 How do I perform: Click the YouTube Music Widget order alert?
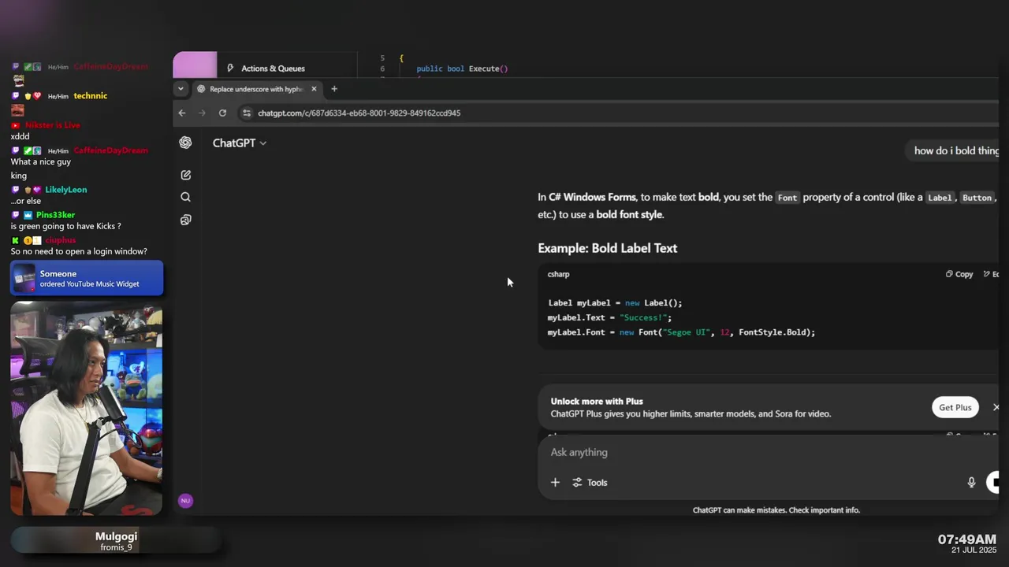point(87,278)
